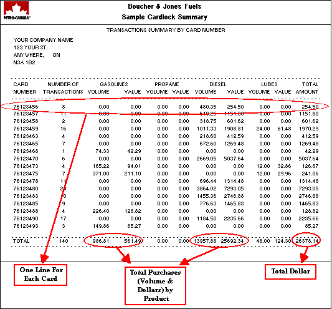332x309 pixels.
Task: Click diesel volume 1184.50
Action: (206, 218)
